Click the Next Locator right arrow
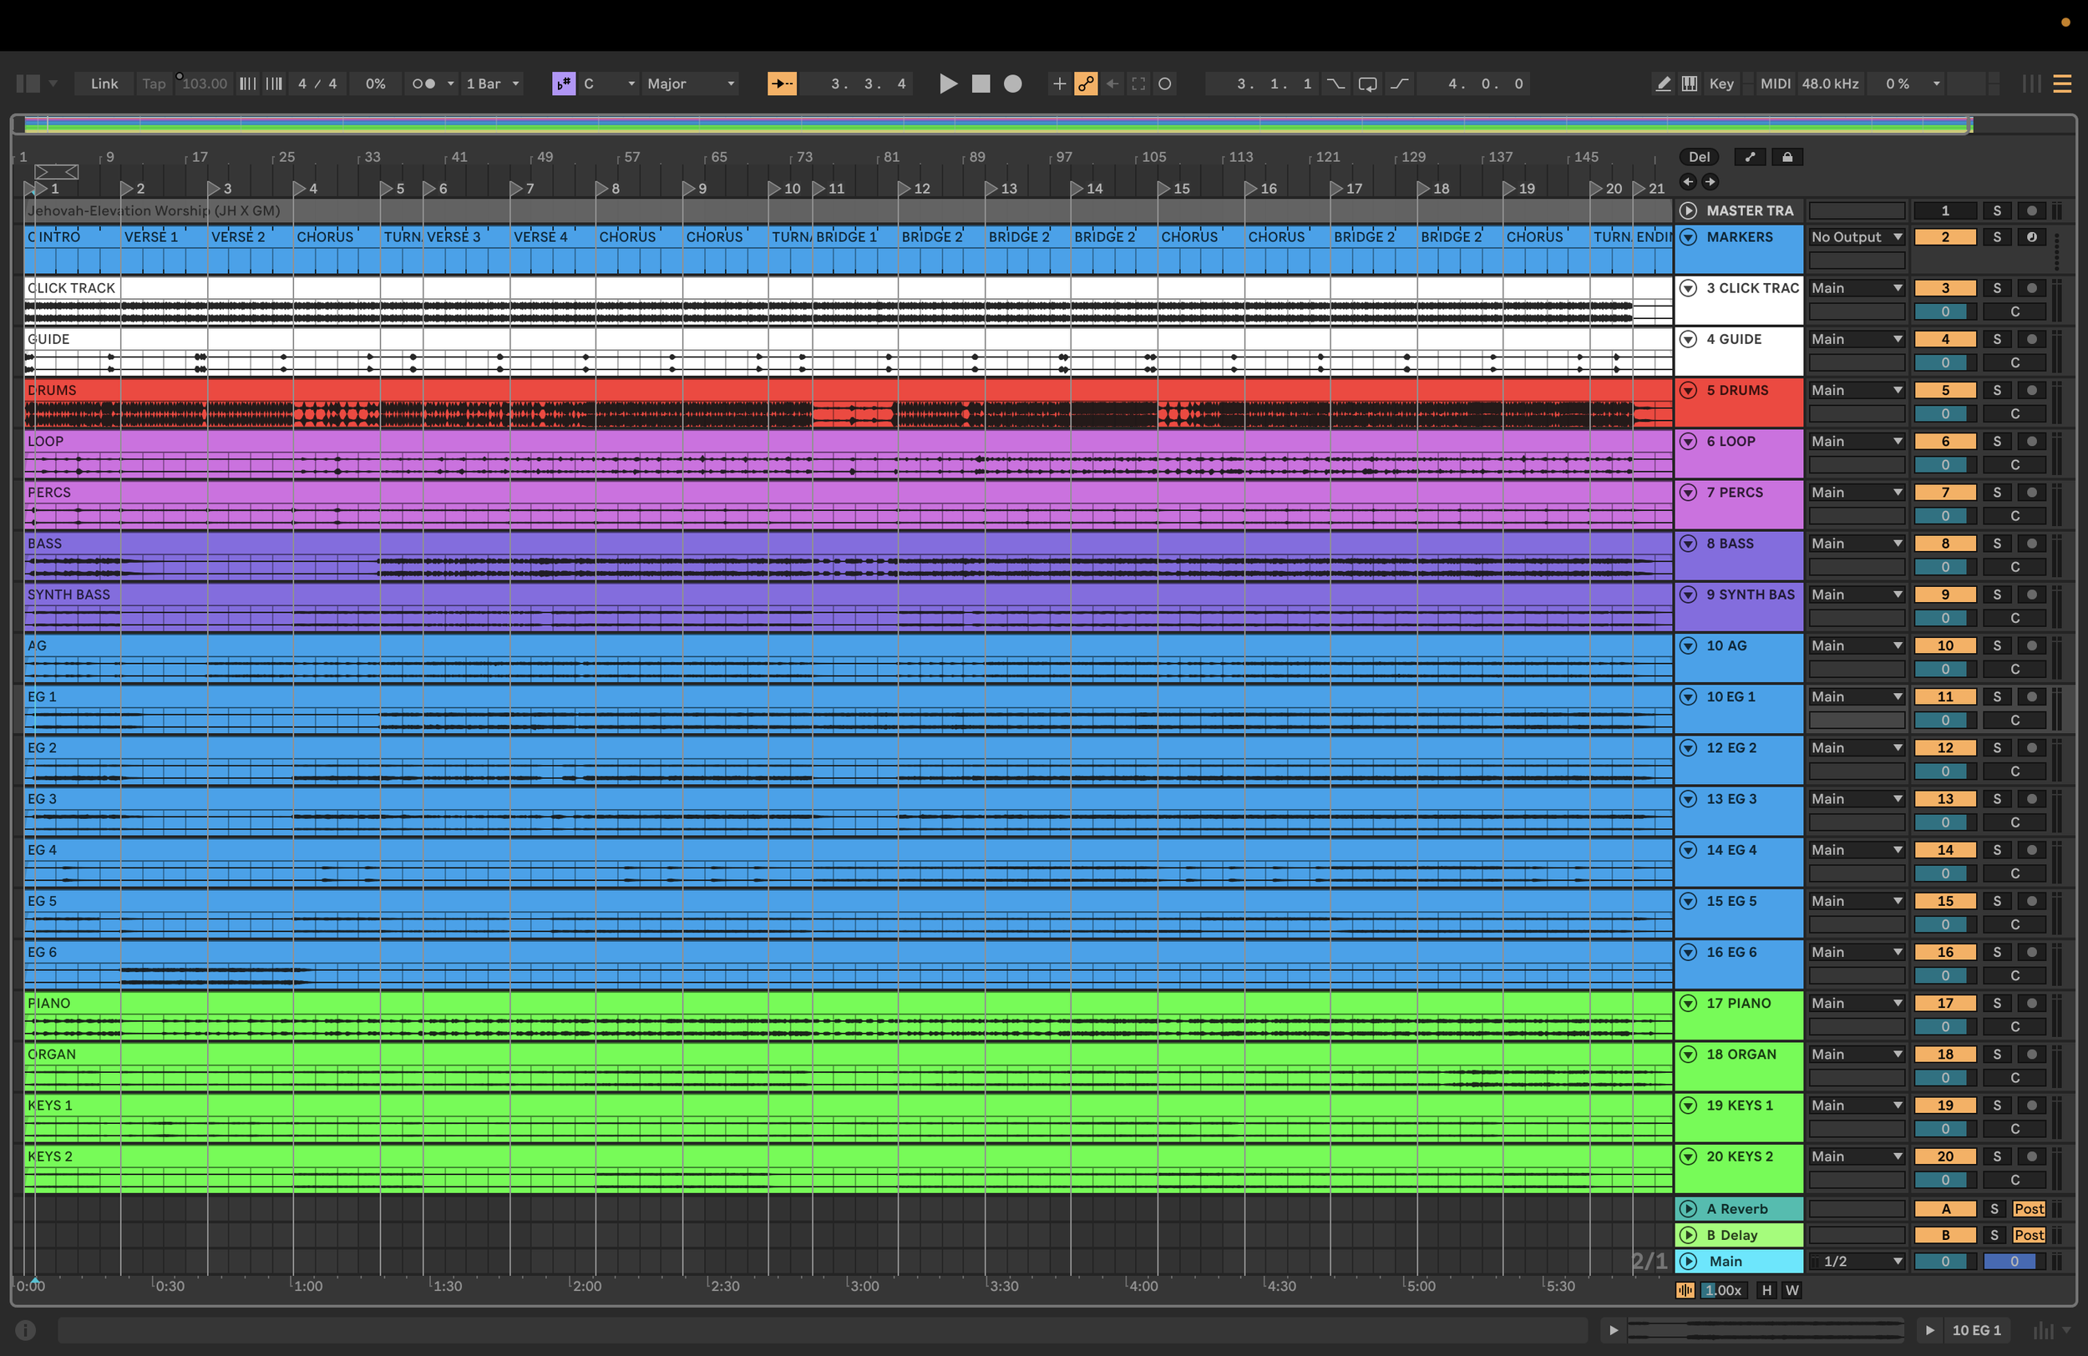This screenshot has width=2088, height=1356. click(x=1710, y=181)
